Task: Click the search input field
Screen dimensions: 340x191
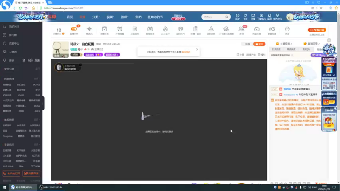Action: tap(214, 17)
